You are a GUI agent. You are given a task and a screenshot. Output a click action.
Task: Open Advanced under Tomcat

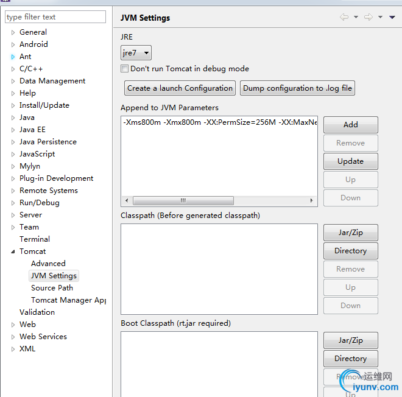[48, 264]
